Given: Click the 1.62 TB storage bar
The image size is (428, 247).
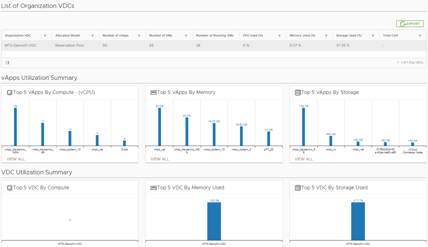Looking at the screenshot, I should click(303, 127).
